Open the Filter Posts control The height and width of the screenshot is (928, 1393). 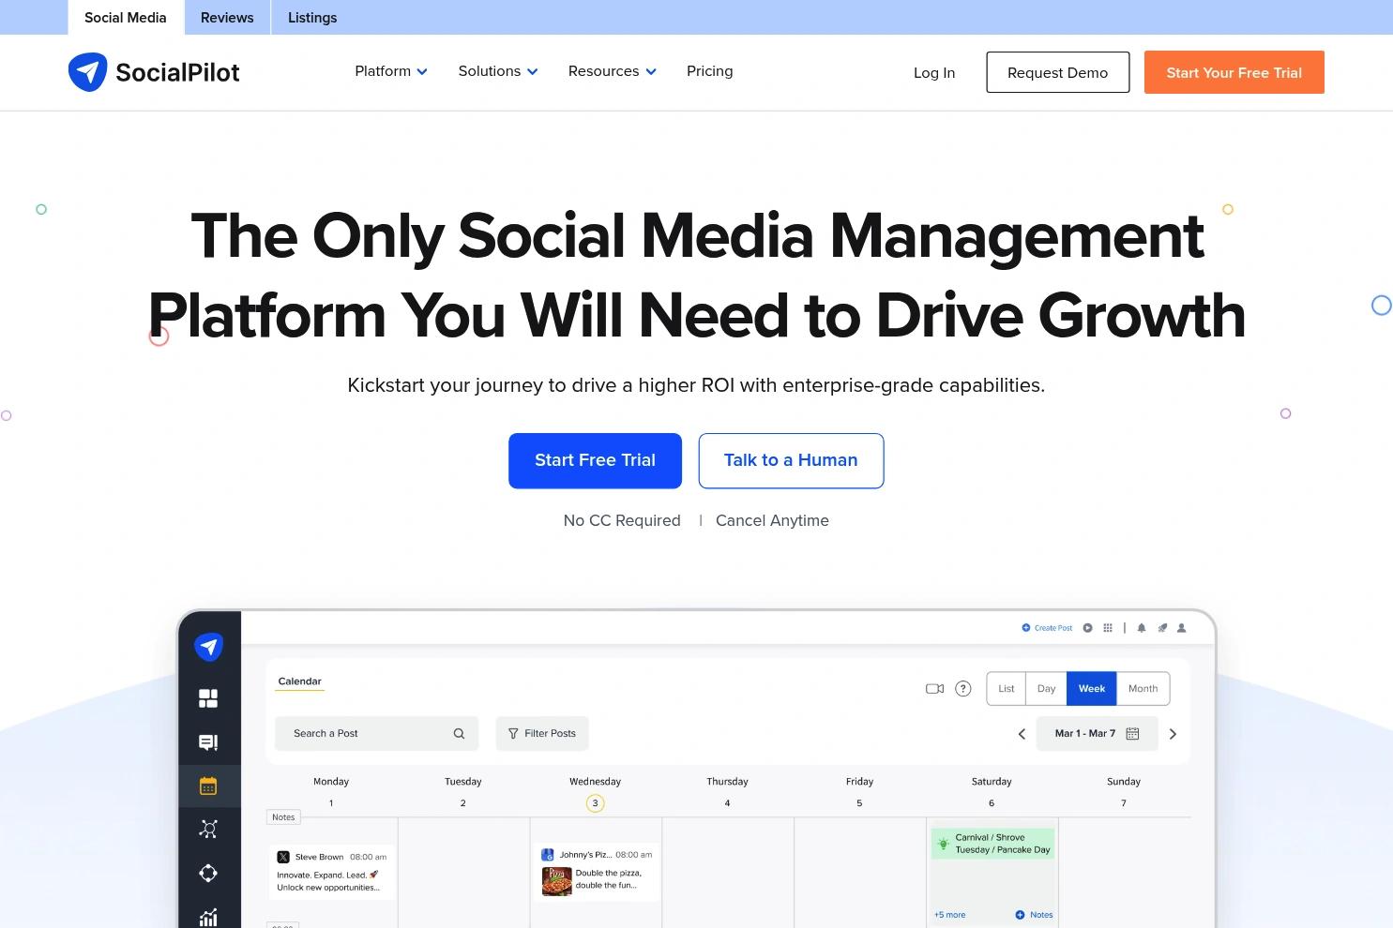pyautogui.click(x=542, y=734)
